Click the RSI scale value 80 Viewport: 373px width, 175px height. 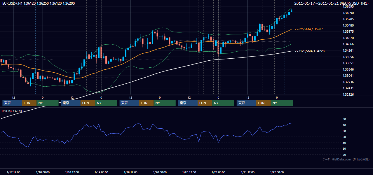tap(344, 119)
